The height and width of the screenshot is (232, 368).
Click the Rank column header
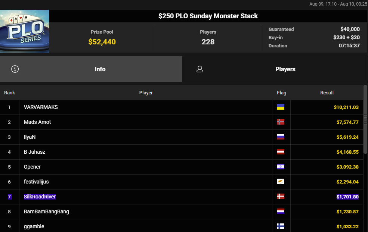tap(9, 93)
